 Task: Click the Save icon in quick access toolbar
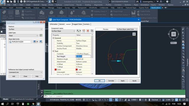14,1
